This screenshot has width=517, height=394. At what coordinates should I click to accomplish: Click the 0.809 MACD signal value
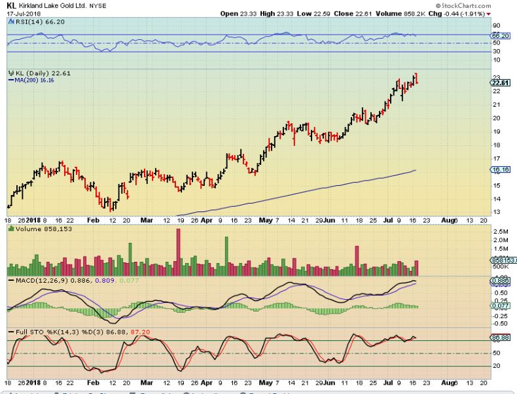click(105, 281)
